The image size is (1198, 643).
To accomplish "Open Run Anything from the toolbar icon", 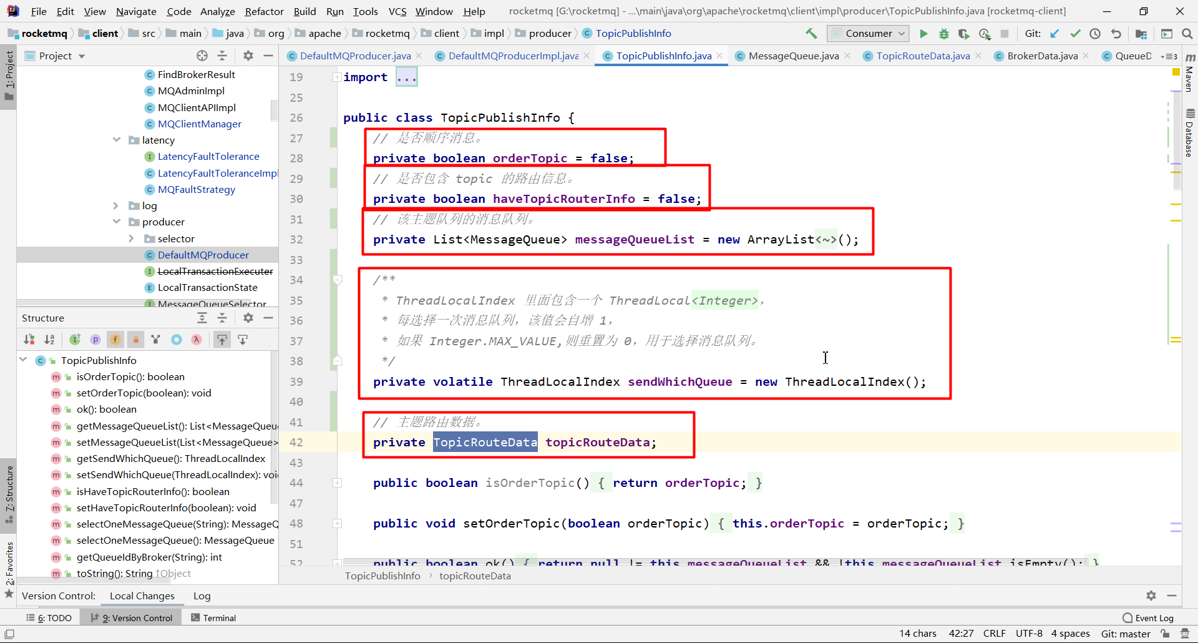I will 1167,34.
